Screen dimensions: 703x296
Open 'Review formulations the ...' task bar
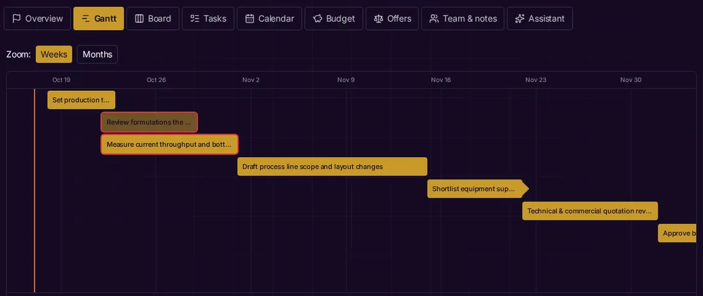(150, 122)
